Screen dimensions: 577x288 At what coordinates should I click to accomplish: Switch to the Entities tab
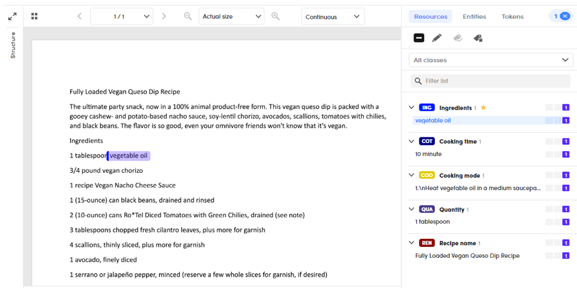click(x=474, y=17)
